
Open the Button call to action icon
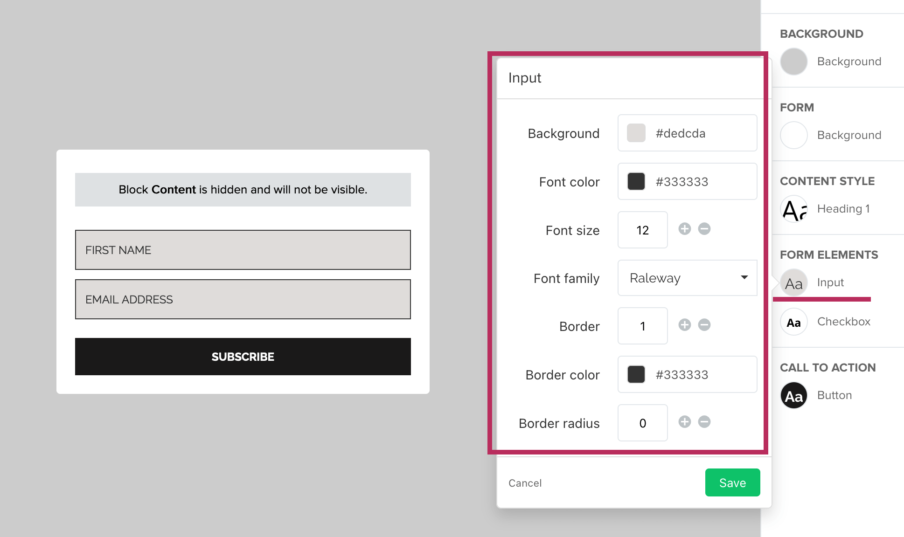794,396
